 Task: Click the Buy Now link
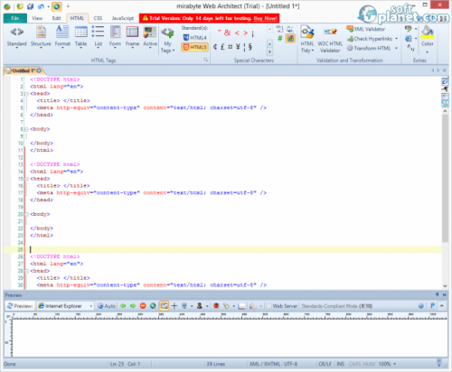point(265,18)
